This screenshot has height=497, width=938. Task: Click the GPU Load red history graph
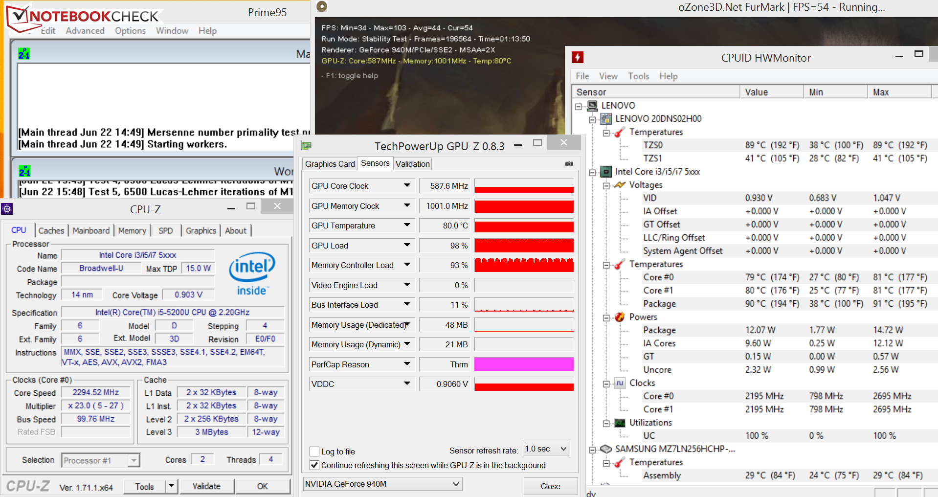524,246
